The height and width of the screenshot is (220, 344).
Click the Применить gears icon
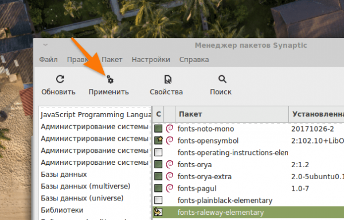point(110,80)
